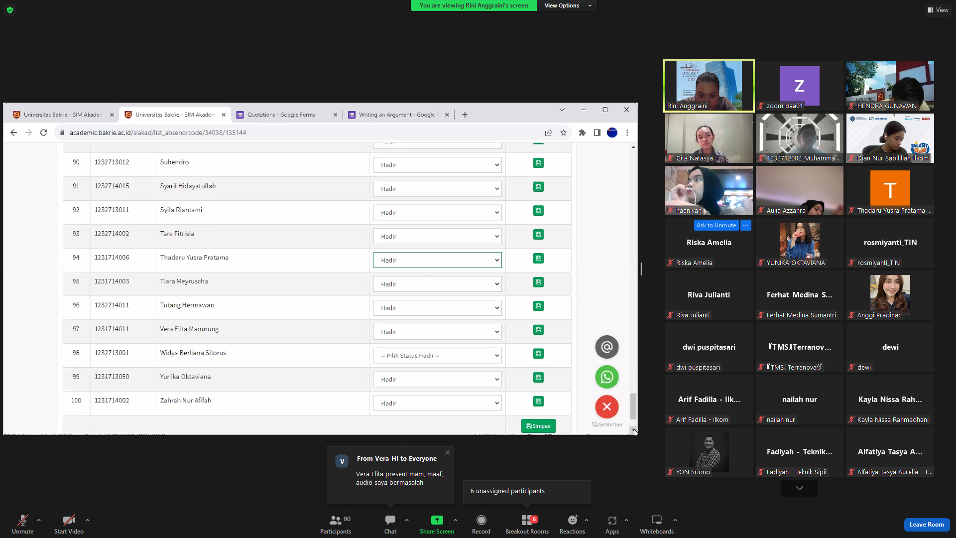
Task: Open attendance status dropdown for Thadaru Yusra Pratama
Action: pos(437,260)
